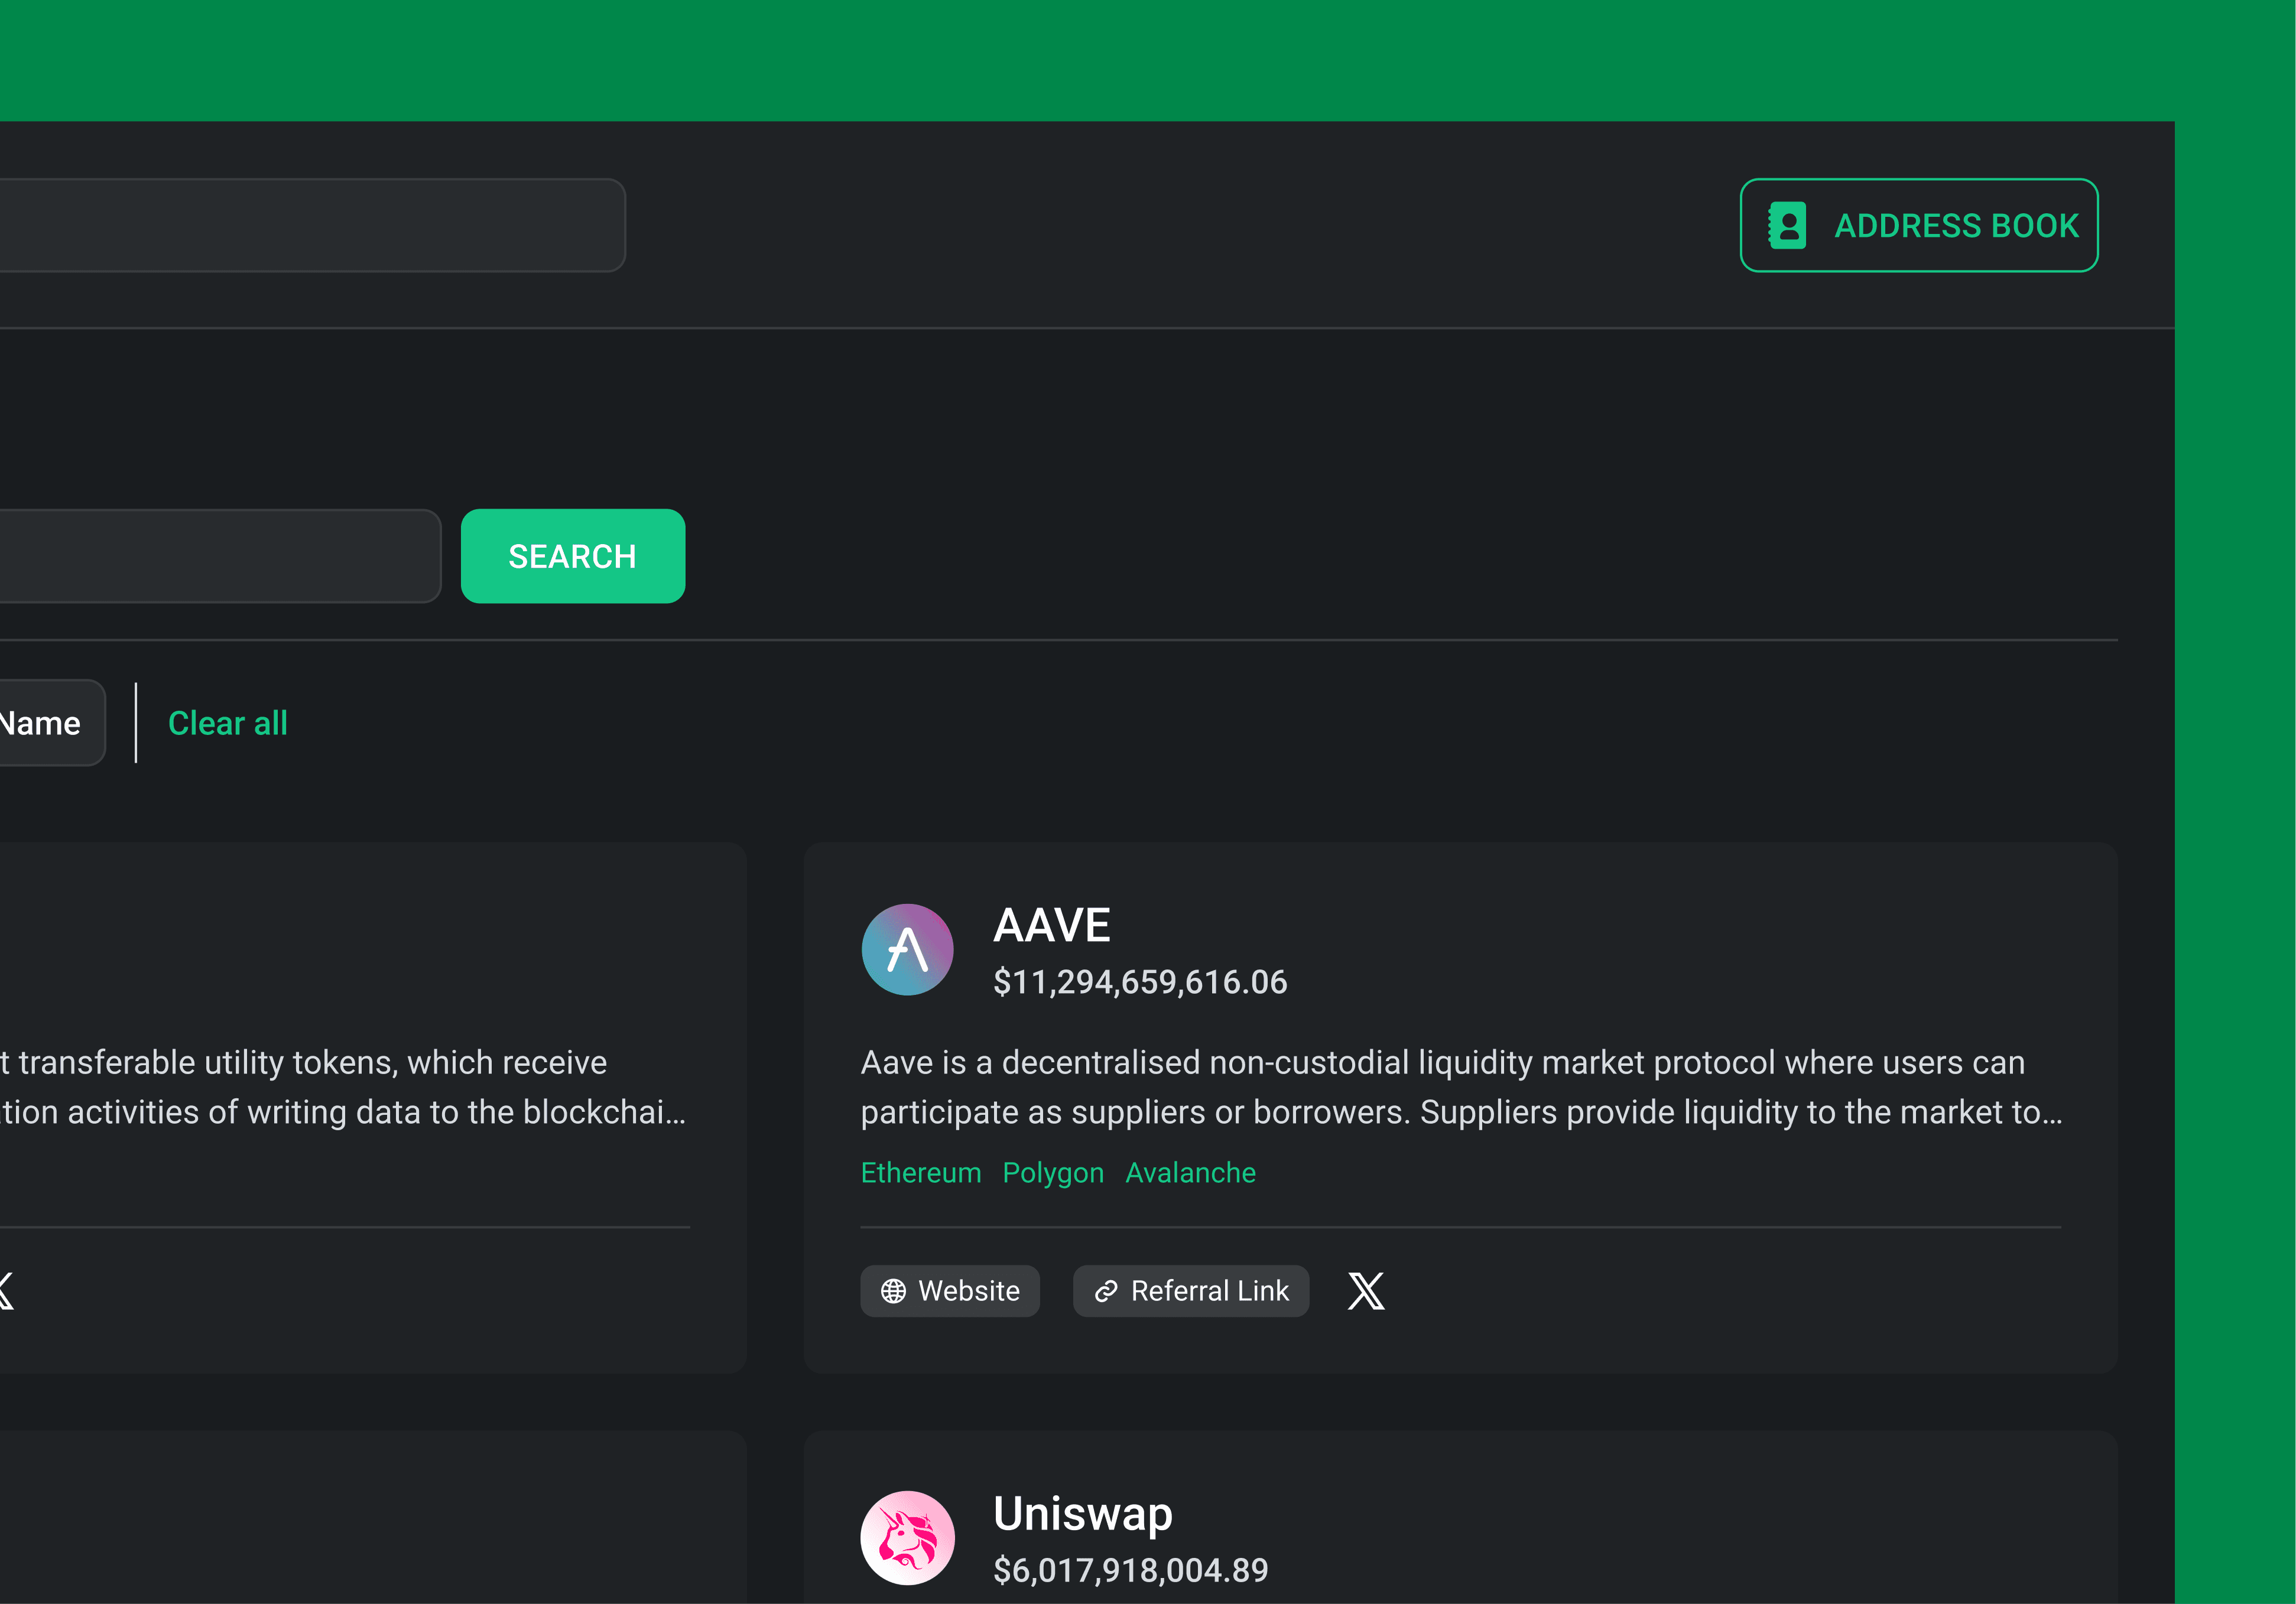2296x1604 pixels.
Task: Open the AAVE Referral Link
Action: 1191,1290
